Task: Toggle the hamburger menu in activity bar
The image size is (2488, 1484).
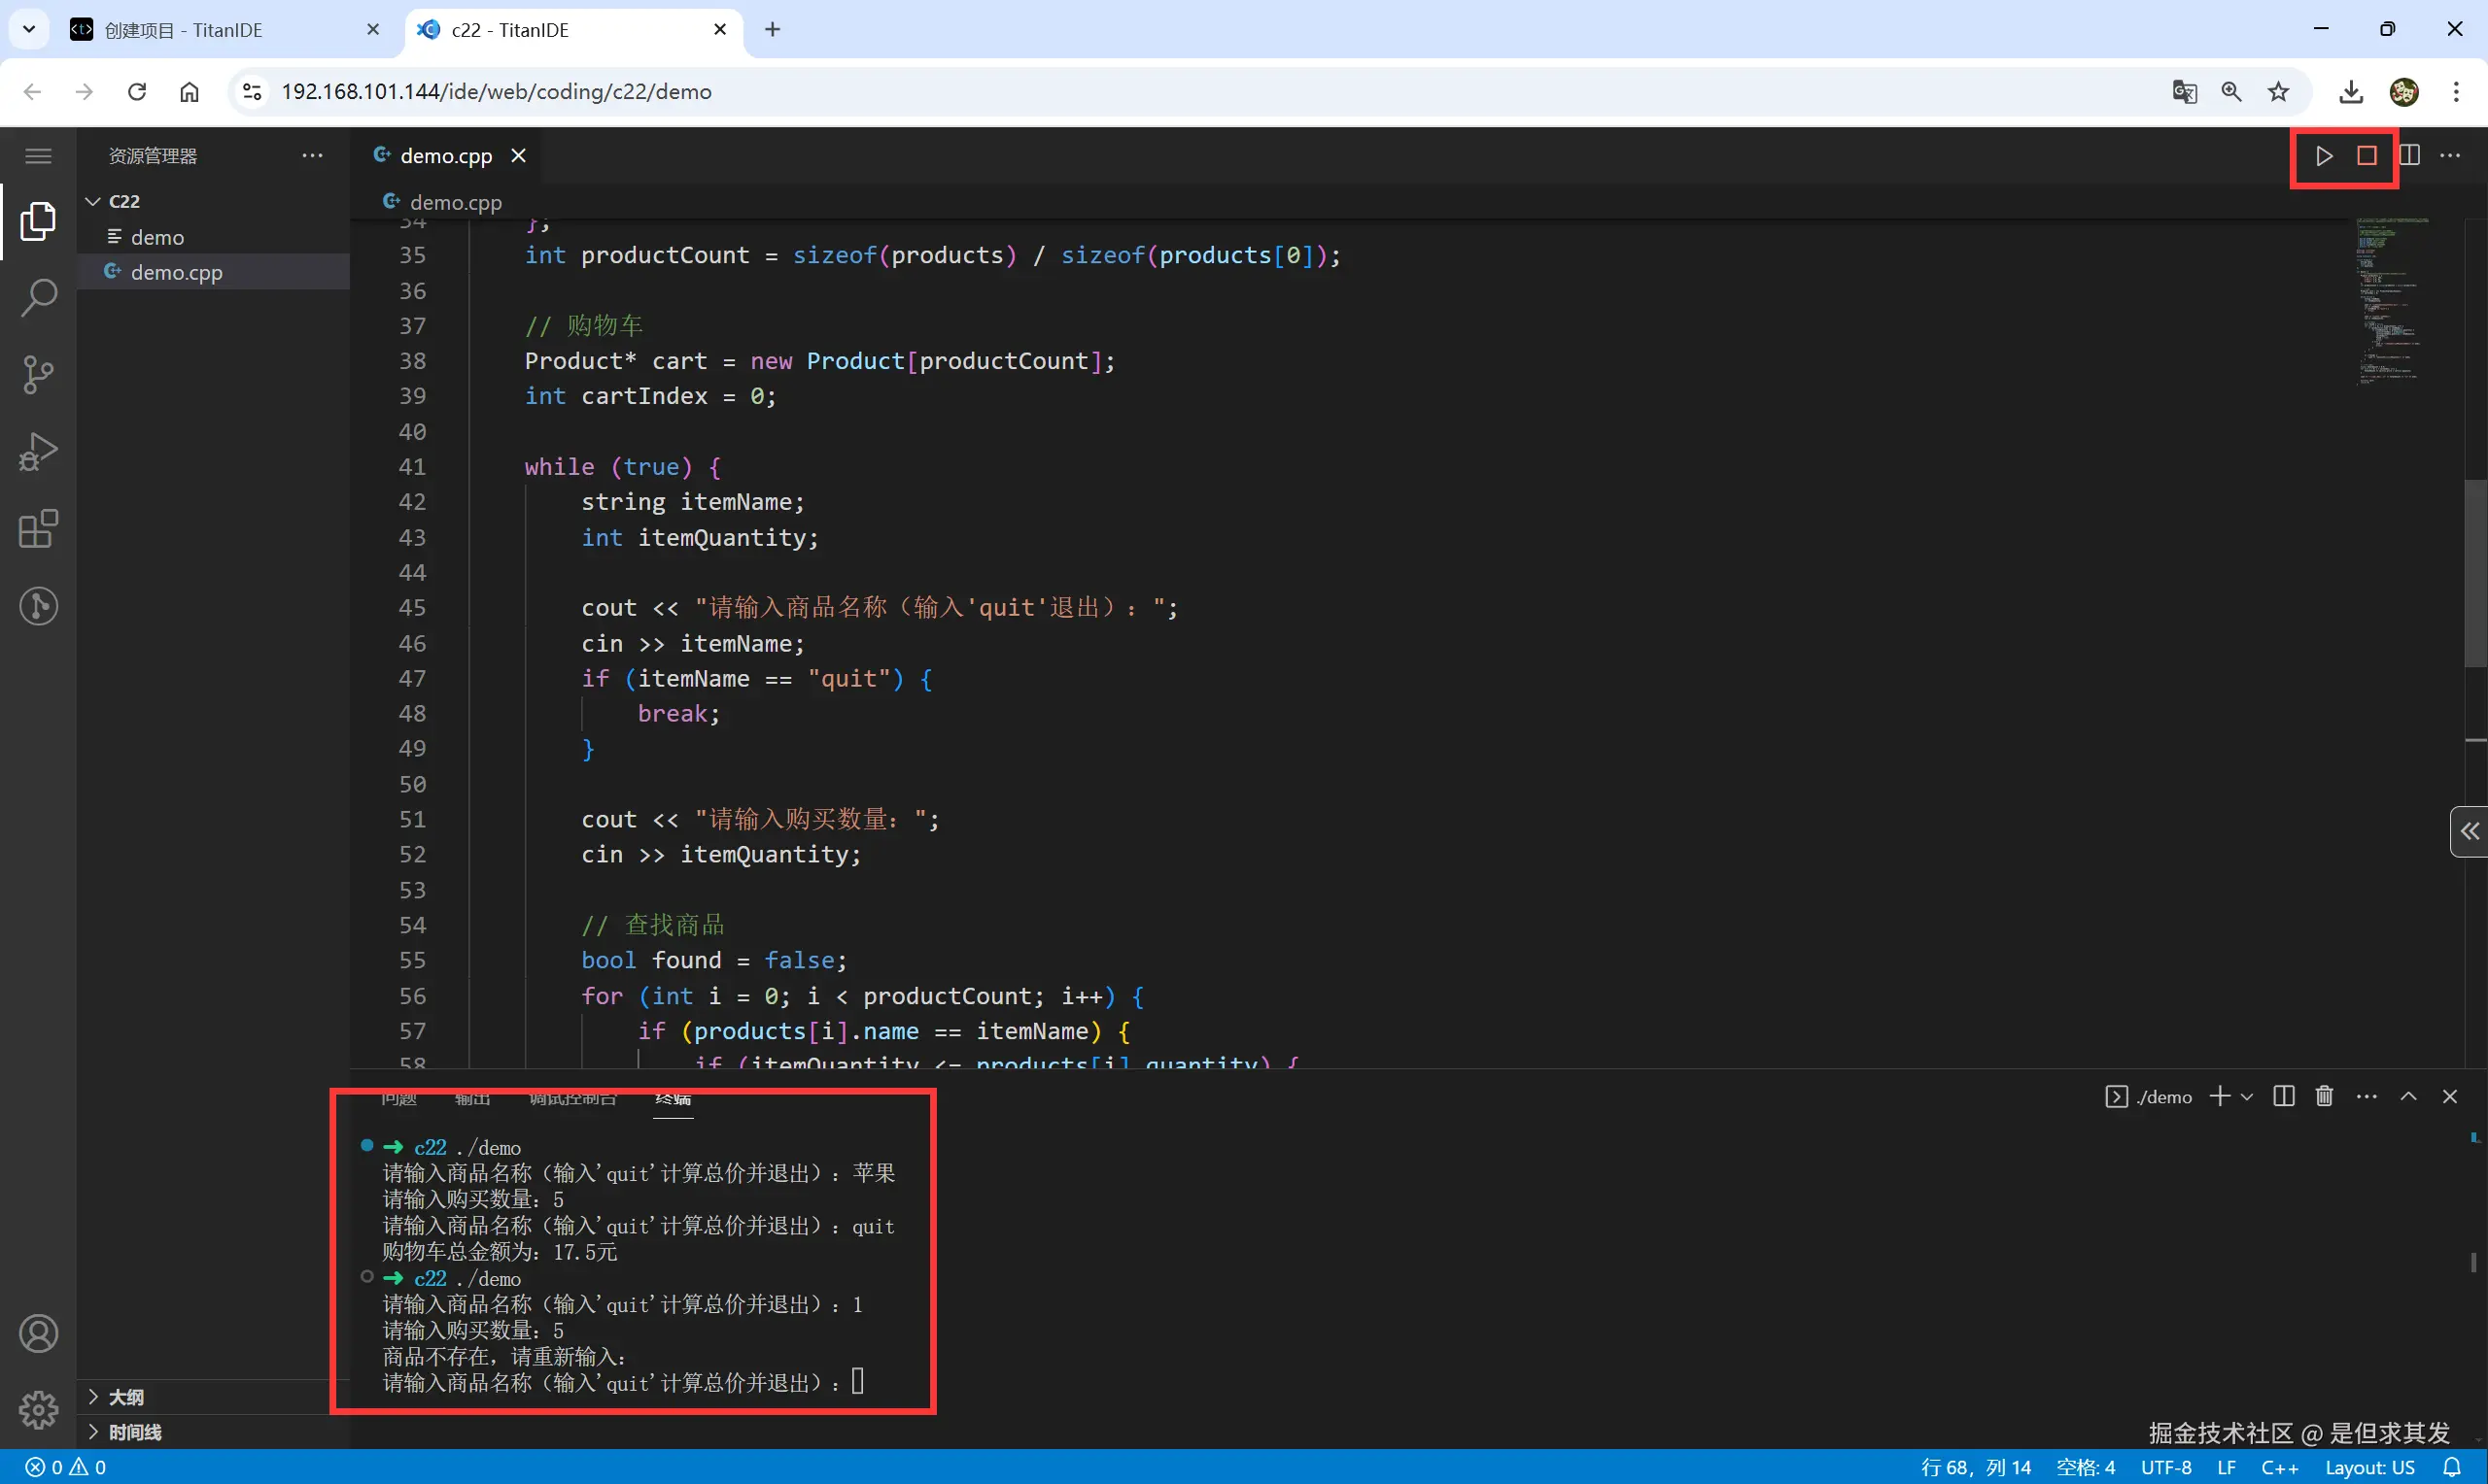Action: [38, 156]
